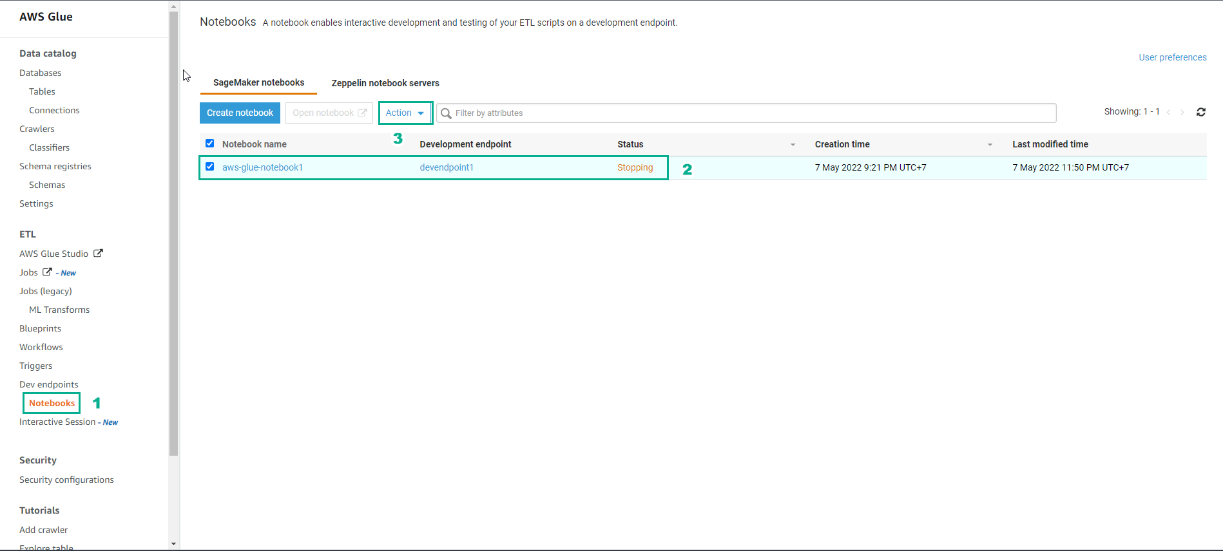The width and height of the screenshot is (1223, 551).
Task: Go to the previous page arrow
Action: (x=1168, y=112)
